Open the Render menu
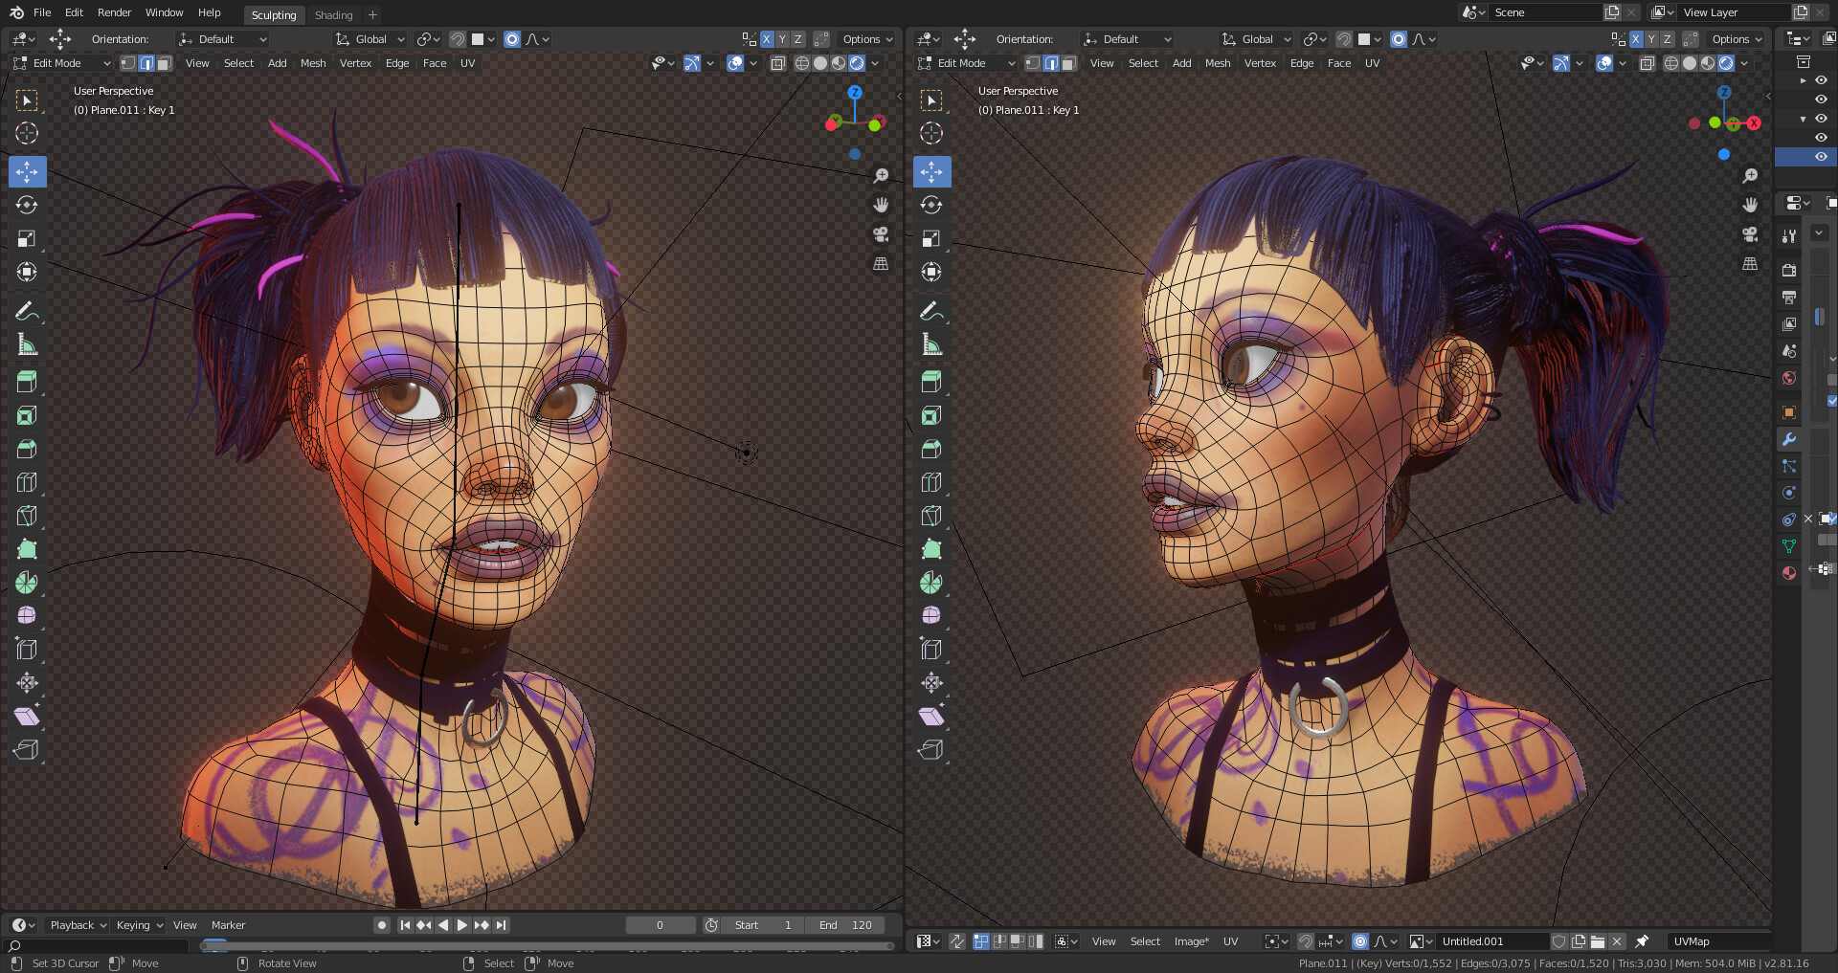 114,12
